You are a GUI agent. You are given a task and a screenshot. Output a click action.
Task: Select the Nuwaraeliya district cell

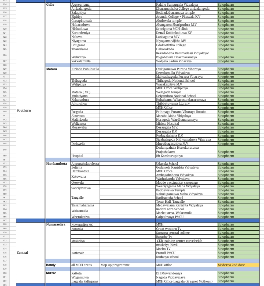58,241
